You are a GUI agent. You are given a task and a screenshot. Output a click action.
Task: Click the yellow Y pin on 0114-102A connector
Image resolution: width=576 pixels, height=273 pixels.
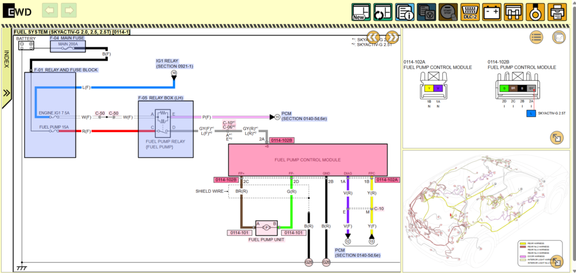coord(429,88)
